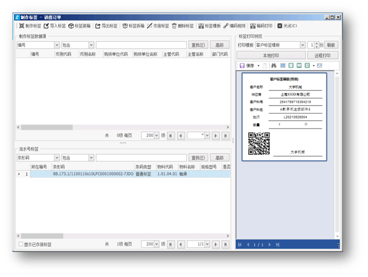Click the 远程打印 remote print button
This screenshot has width=368, height=277.
[x=323, y=55]
